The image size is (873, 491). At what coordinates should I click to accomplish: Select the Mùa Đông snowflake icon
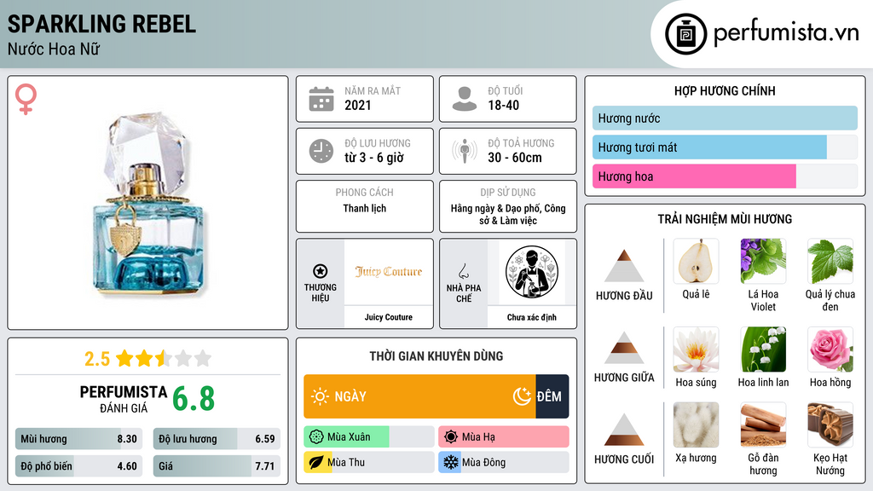click(450, 462)
